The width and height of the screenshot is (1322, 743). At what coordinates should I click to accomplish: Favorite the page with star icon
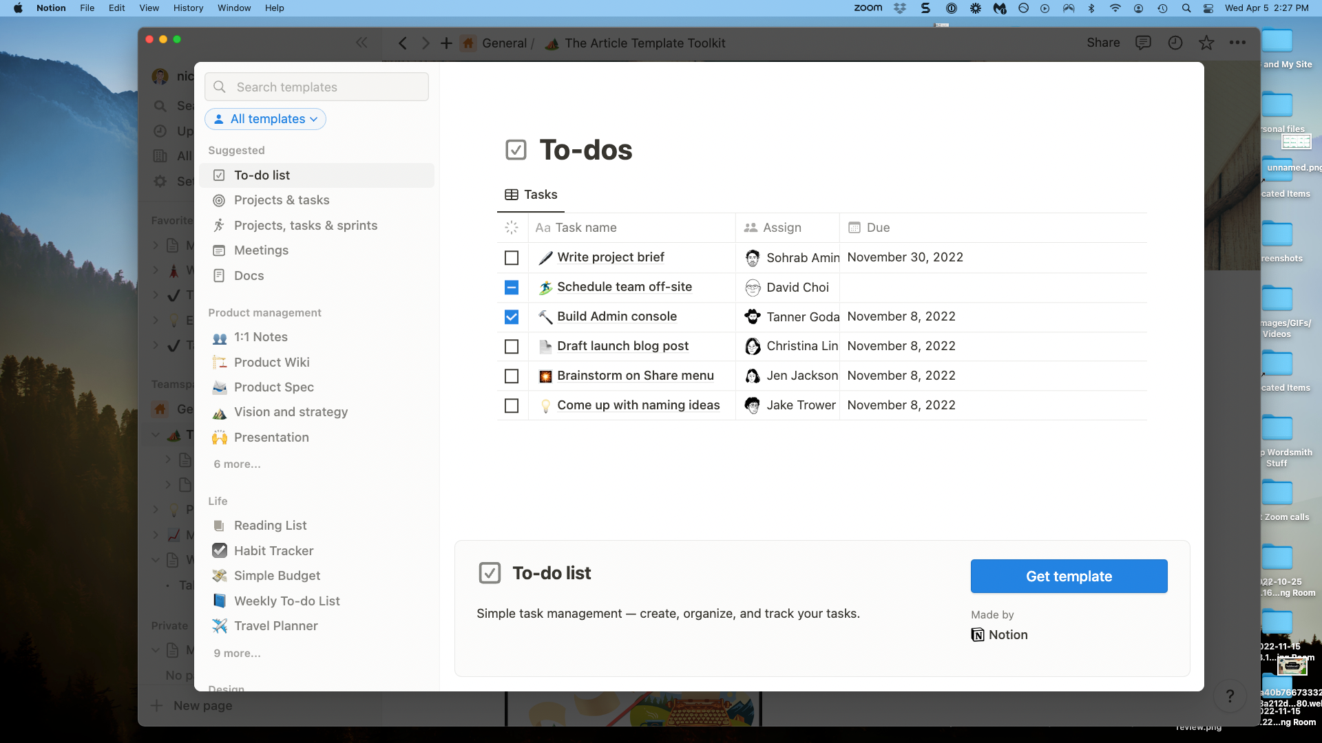(1206, 43)
